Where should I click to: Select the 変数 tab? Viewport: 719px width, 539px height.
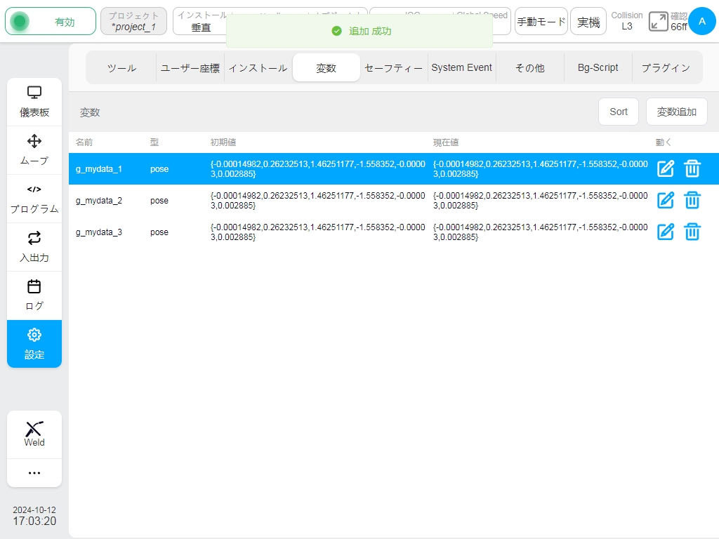(x=326, y=68)
